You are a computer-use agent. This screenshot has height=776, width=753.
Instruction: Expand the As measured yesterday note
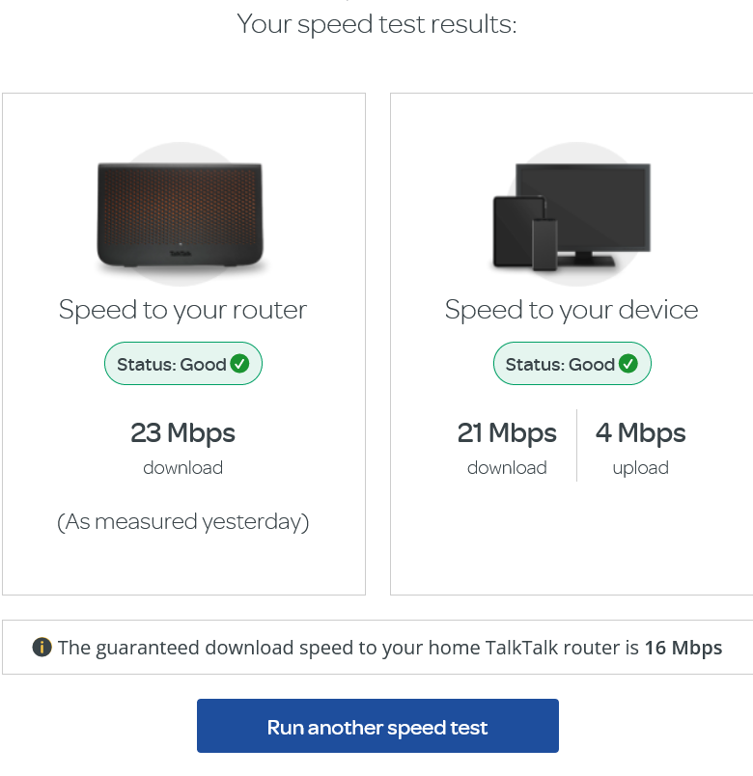click(x=182, y=521)
